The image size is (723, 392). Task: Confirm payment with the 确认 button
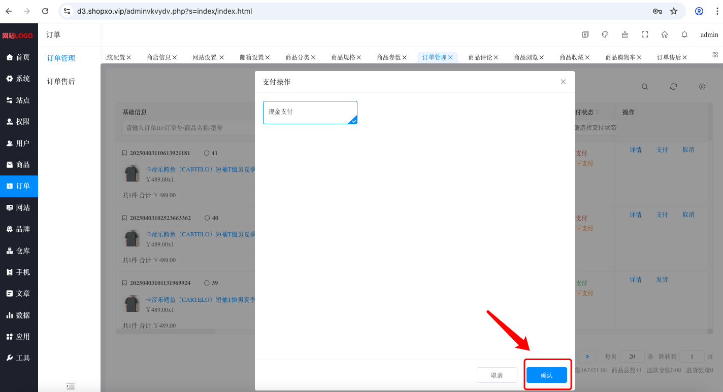coord(547,375)
